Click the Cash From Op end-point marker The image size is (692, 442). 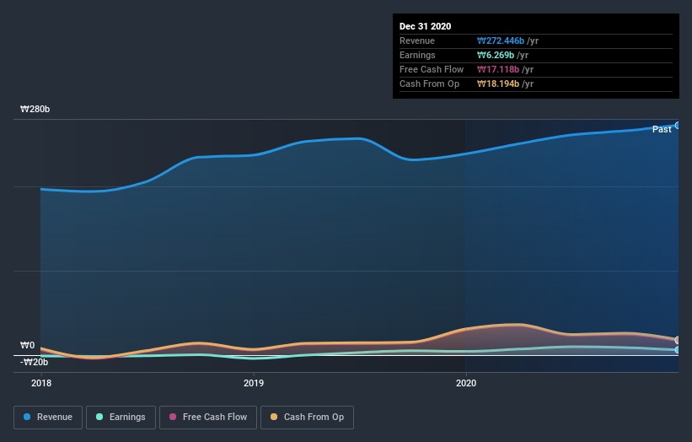point(678,340)
